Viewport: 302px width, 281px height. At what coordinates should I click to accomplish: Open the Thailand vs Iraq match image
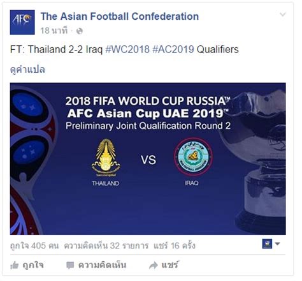coord(148,159)
